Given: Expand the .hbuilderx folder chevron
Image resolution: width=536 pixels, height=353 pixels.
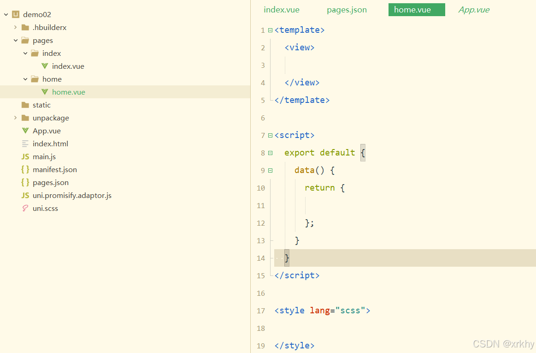Looking at the screenshot, I should [15, 27].
